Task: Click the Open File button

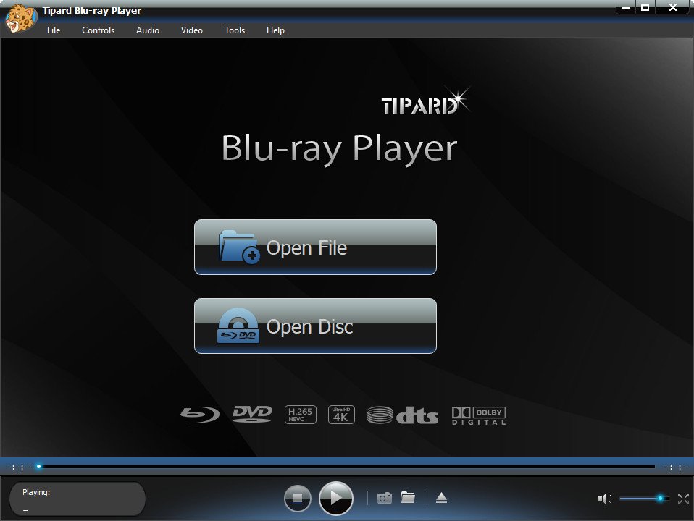Action: (x=315, y=247)
